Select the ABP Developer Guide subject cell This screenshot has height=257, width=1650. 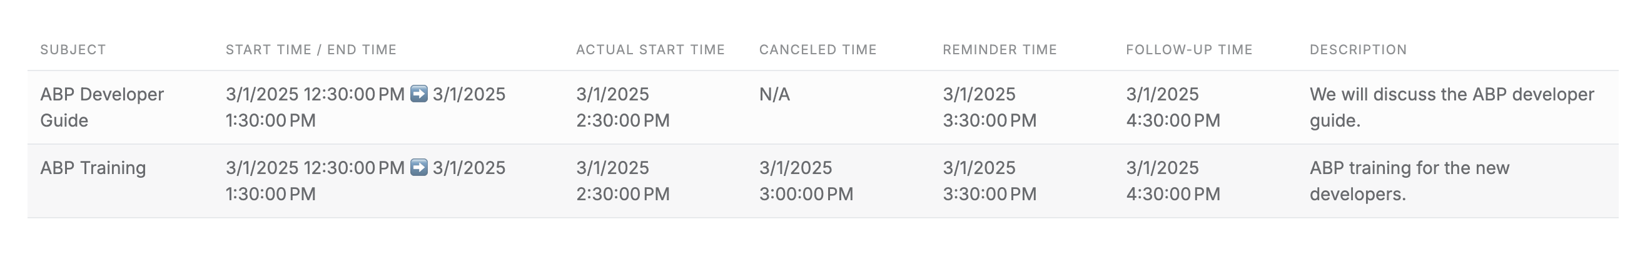coord(102,107)
